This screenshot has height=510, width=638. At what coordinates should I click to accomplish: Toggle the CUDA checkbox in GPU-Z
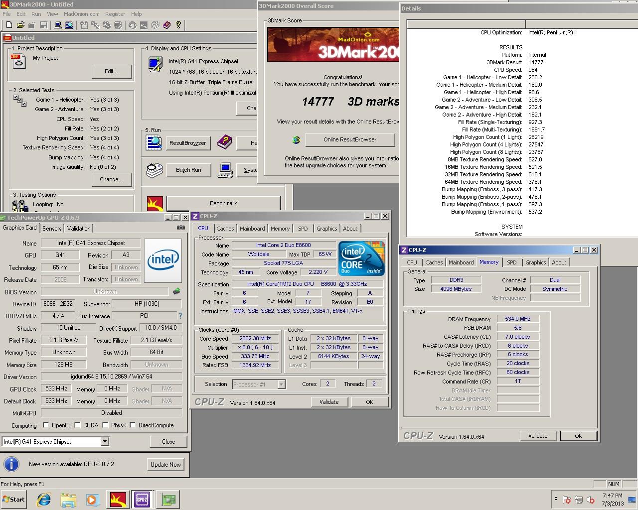pyautogui.click(x=77, y=425)
